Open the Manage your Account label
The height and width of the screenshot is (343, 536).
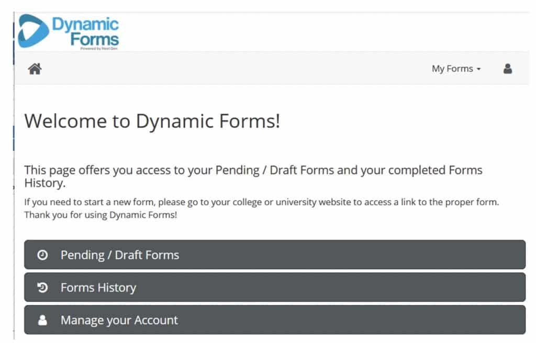pyautogui.click(x=119, y=320)
